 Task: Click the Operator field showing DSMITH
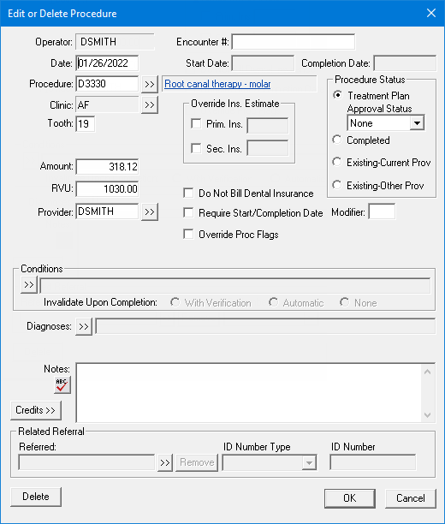[115, 42]
